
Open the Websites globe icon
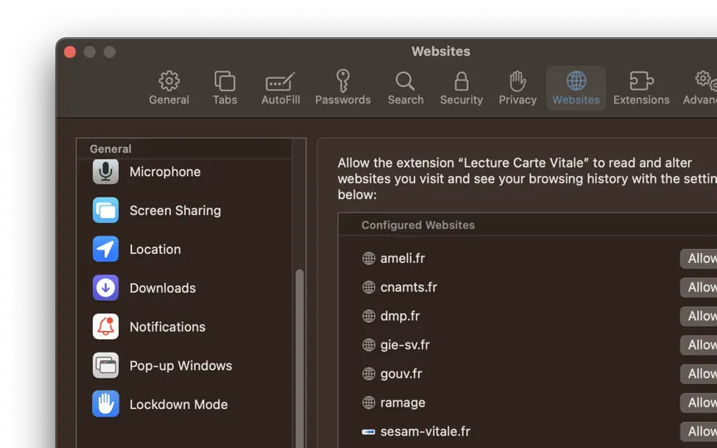pyautogui.click(x=576, y=81)
